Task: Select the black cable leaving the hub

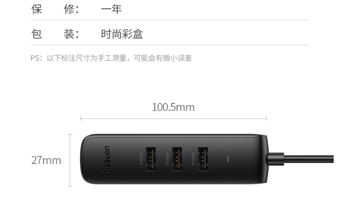Action: (309, 159)
